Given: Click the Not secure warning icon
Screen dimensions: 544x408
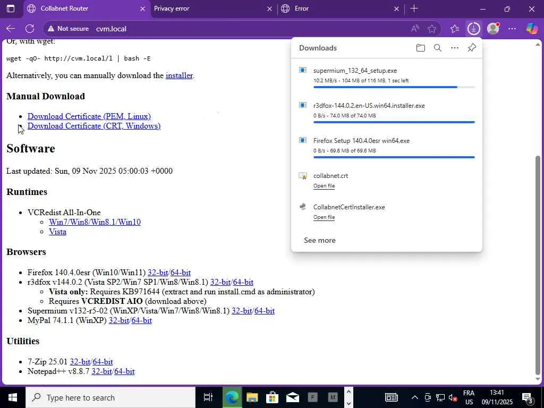Looking at the screenshot, I should (x=51, y=29).
